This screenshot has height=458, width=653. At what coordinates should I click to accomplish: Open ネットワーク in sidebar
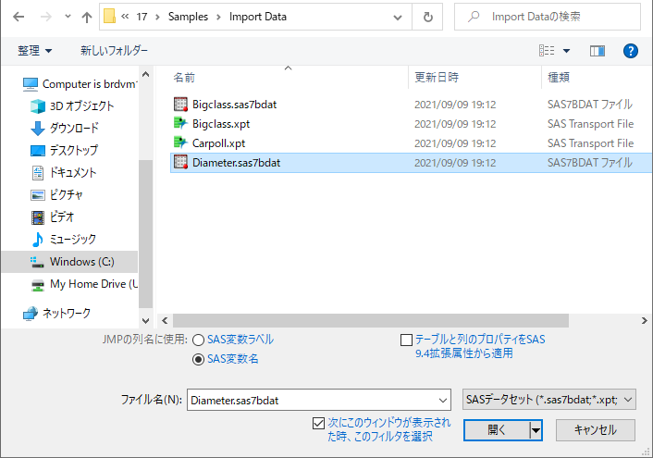coord(56,313)
